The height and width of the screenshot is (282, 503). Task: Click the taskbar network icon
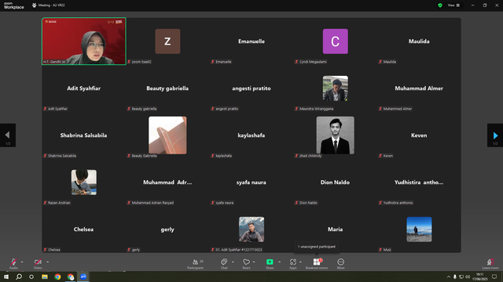tap(461, 277)
